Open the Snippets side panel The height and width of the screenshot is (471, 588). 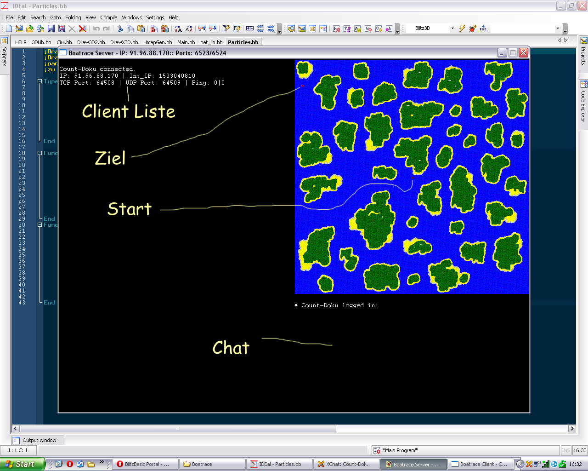tap(4, 52)
